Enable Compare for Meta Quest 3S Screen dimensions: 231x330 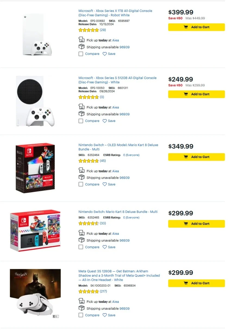click(x=81, y=315)
